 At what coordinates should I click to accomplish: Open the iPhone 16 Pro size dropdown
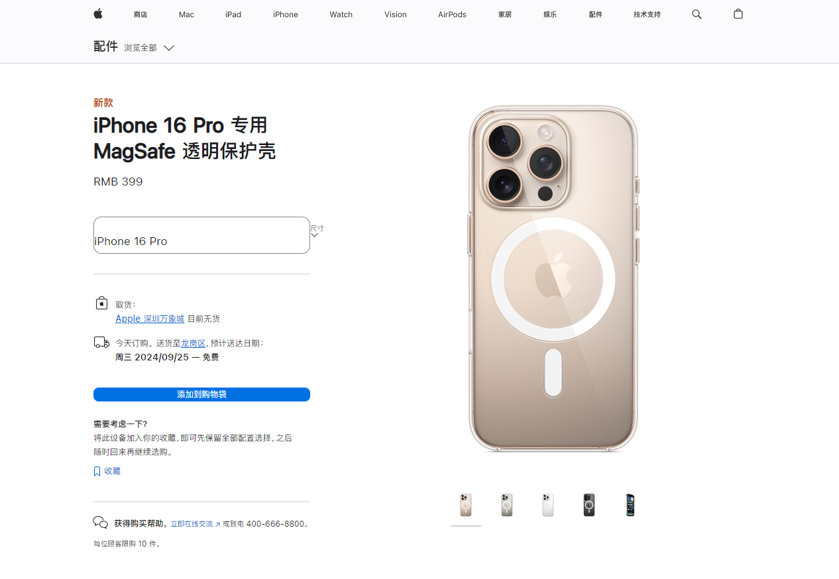coord(201,235)
